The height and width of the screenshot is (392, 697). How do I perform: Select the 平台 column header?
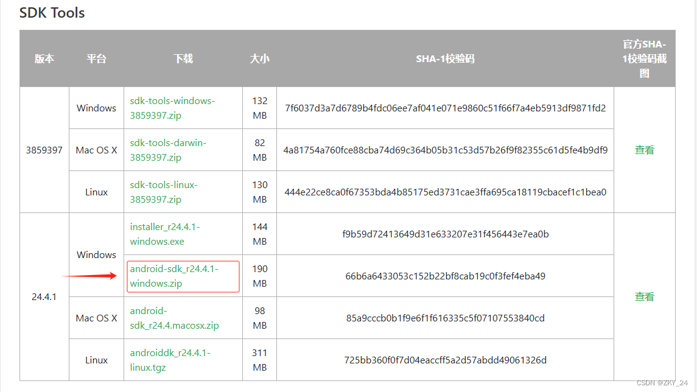click(96, 58)
